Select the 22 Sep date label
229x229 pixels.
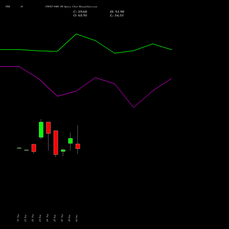(33, 218)
